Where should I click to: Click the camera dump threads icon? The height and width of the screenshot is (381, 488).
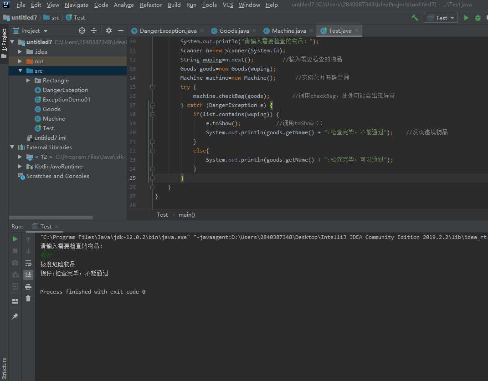15,263
